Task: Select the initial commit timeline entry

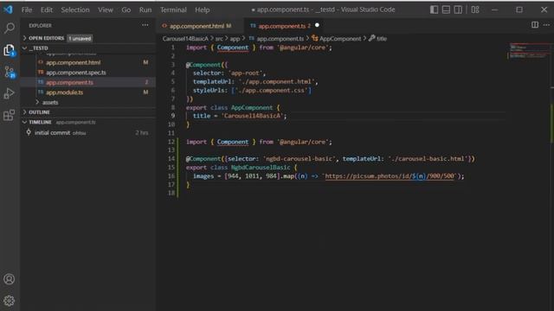Action: click(88, 132)
